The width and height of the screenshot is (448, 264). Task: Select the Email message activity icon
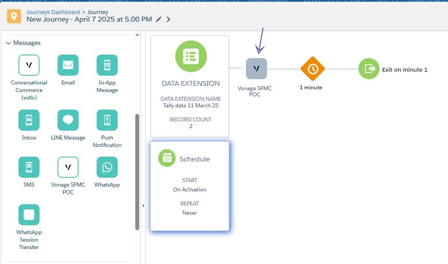click(68, 65)
